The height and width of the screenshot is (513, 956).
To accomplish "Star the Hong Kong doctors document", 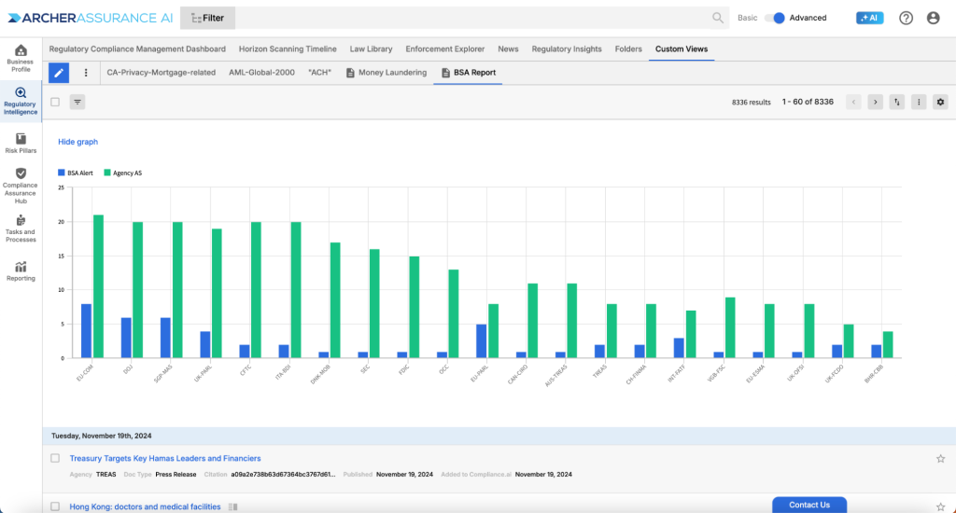I will 941,506.
